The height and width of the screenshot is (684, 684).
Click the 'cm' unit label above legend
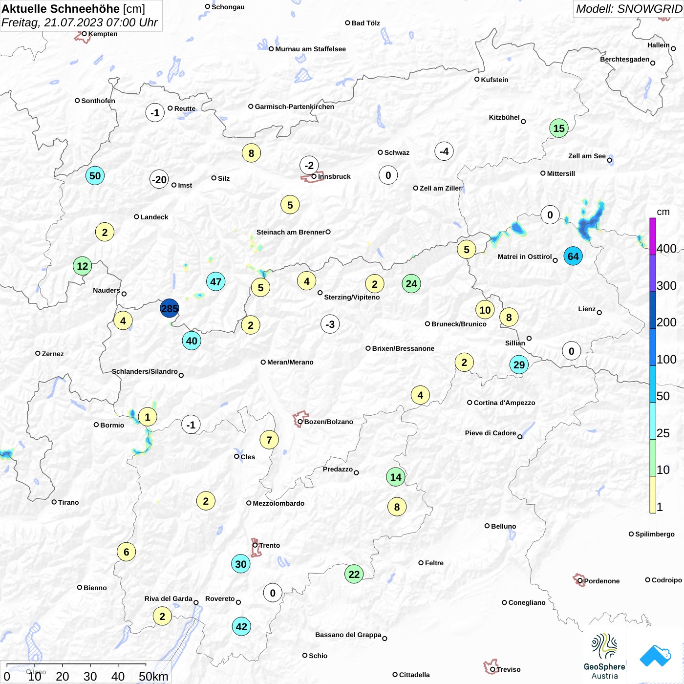click(663, 212)
